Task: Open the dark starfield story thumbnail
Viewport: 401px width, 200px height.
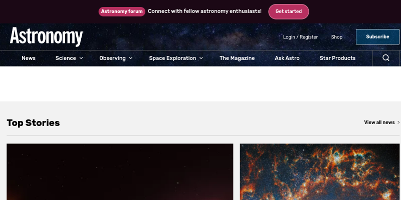Action: (120, 171)
